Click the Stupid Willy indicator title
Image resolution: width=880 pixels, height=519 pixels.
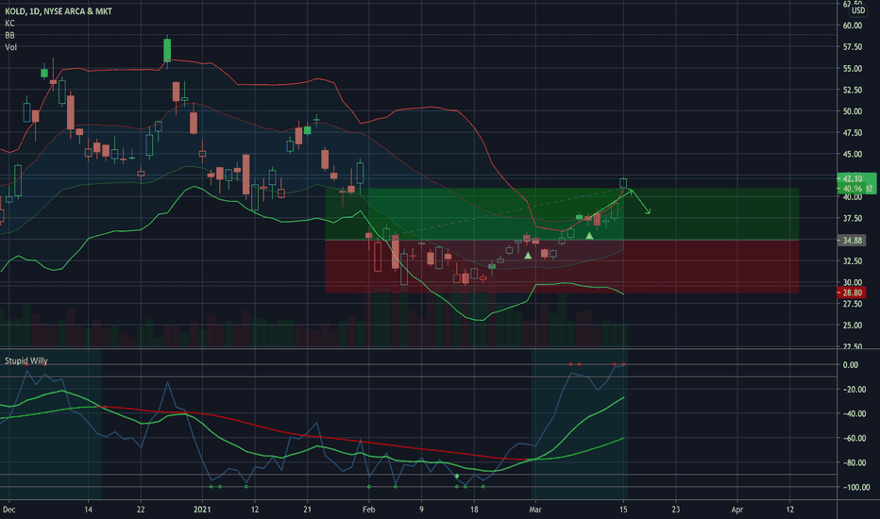(x=26, y=360)
